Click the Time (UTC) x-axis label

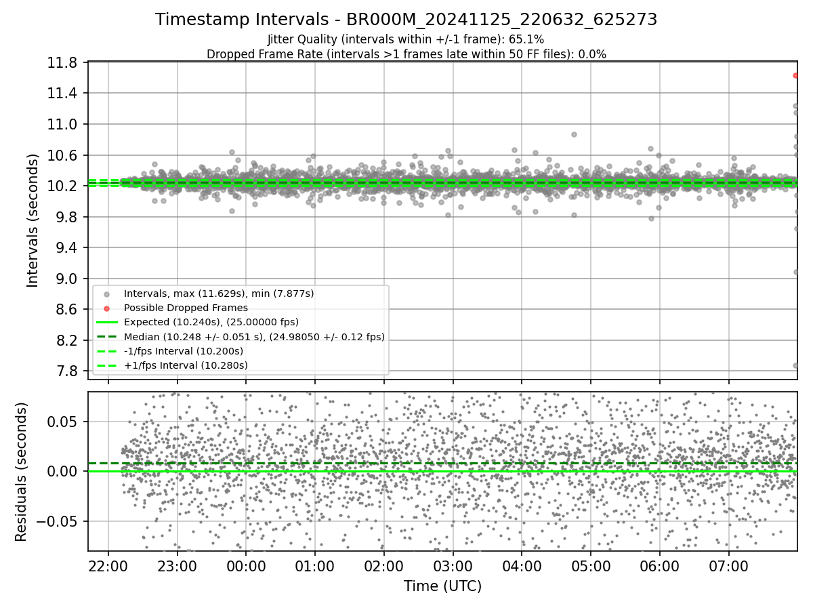442,586
